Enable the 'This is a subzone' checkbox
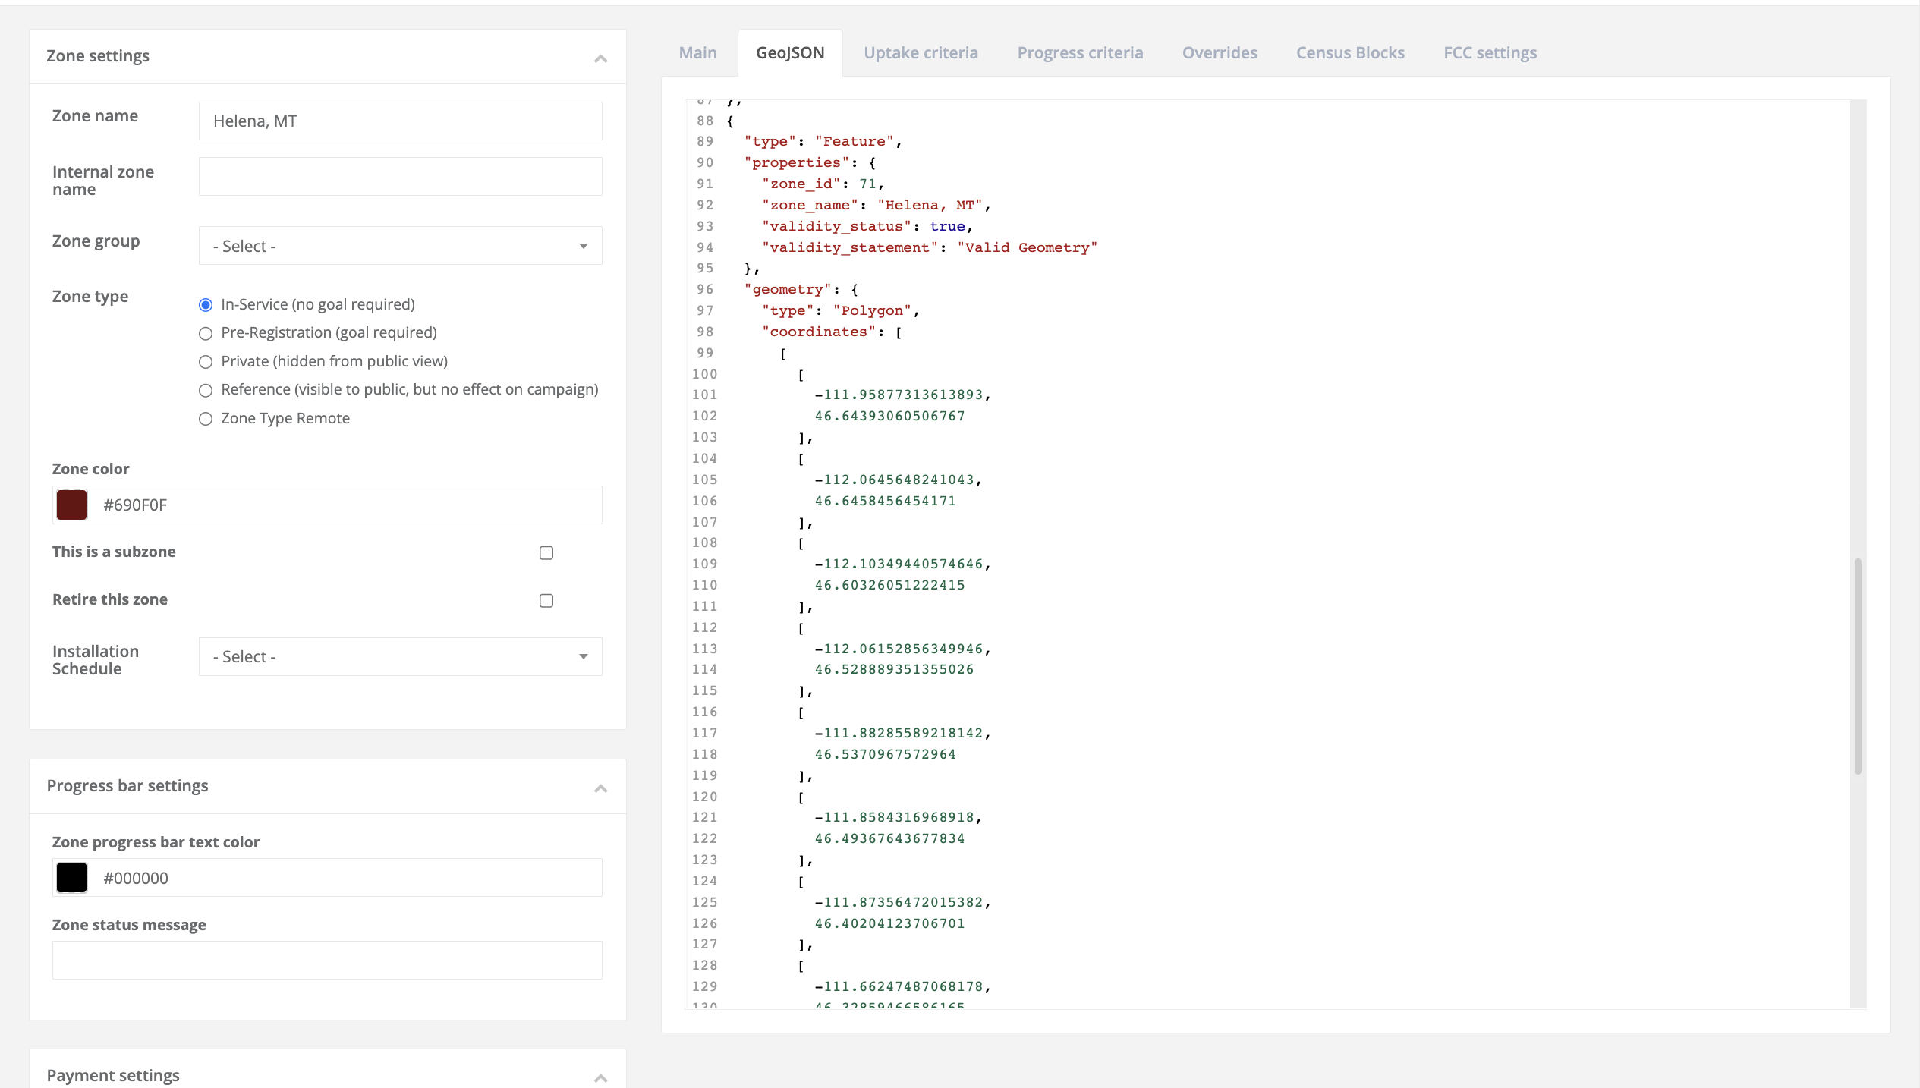The width and height of the screenshot is (1920, 1088). tap(546, 553)
